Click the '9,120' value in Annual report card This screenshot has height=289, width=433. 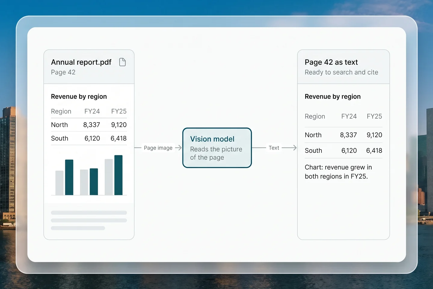(x=119, y=125)
